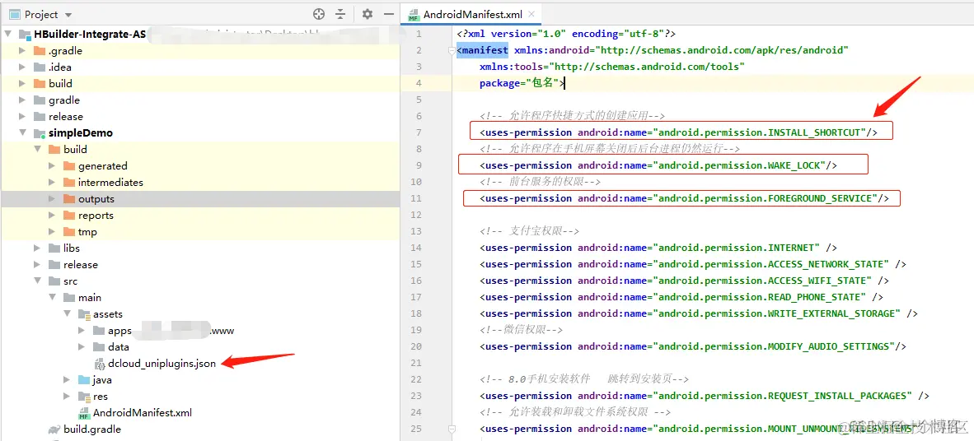Click the xmlns:tools attribute line
This screenshot has height=441, width=974.
pos(612,67)
